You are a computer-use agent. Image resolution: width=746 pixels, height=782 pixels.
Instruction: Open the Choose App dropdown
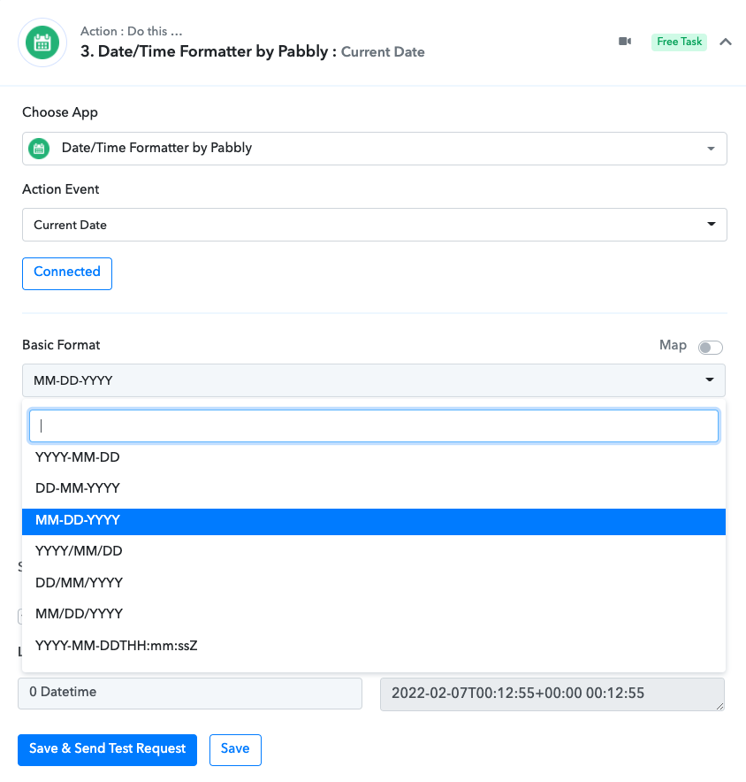click(374, 149)
